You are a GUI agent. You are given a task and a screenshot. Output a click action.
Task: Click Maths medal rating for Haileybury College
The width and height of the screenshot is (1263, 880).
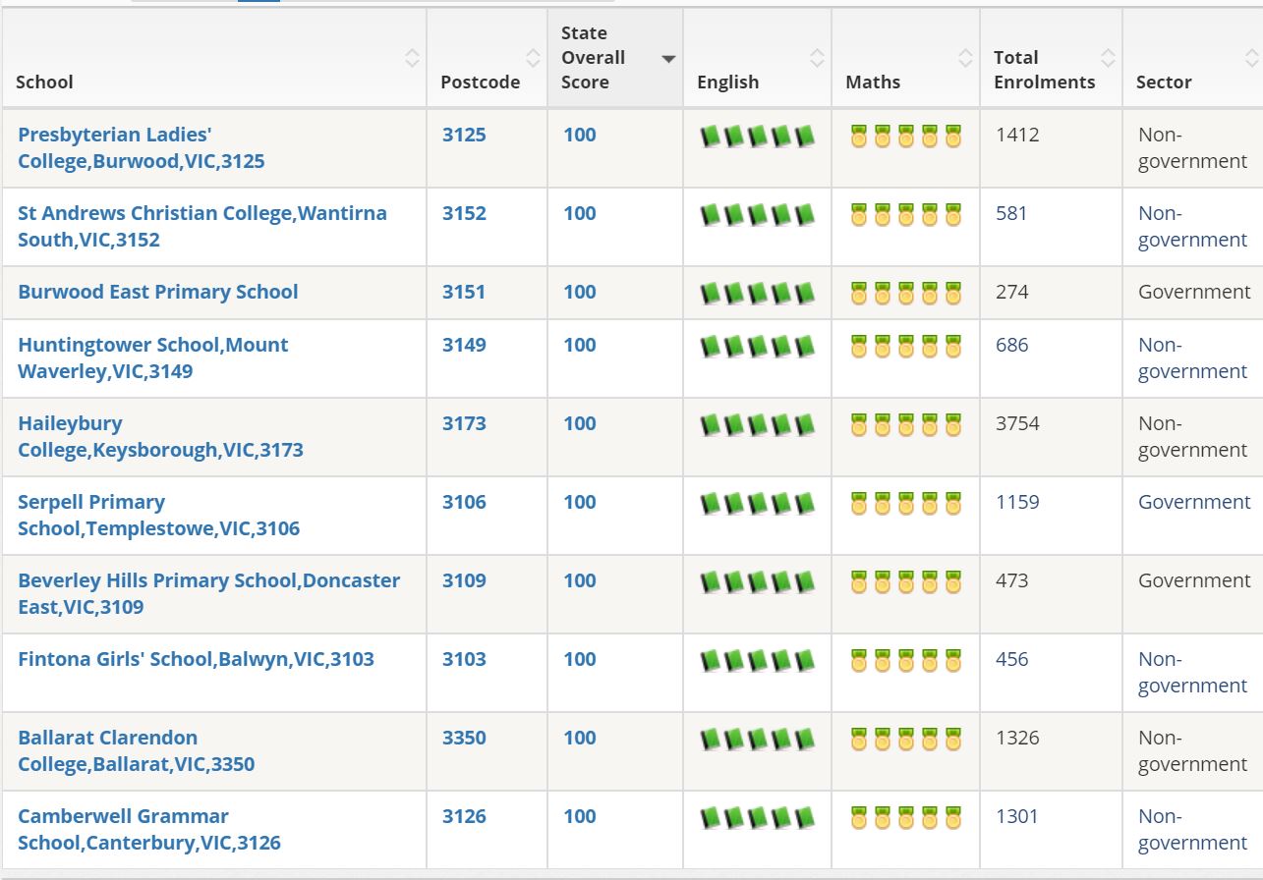(905, 424)
